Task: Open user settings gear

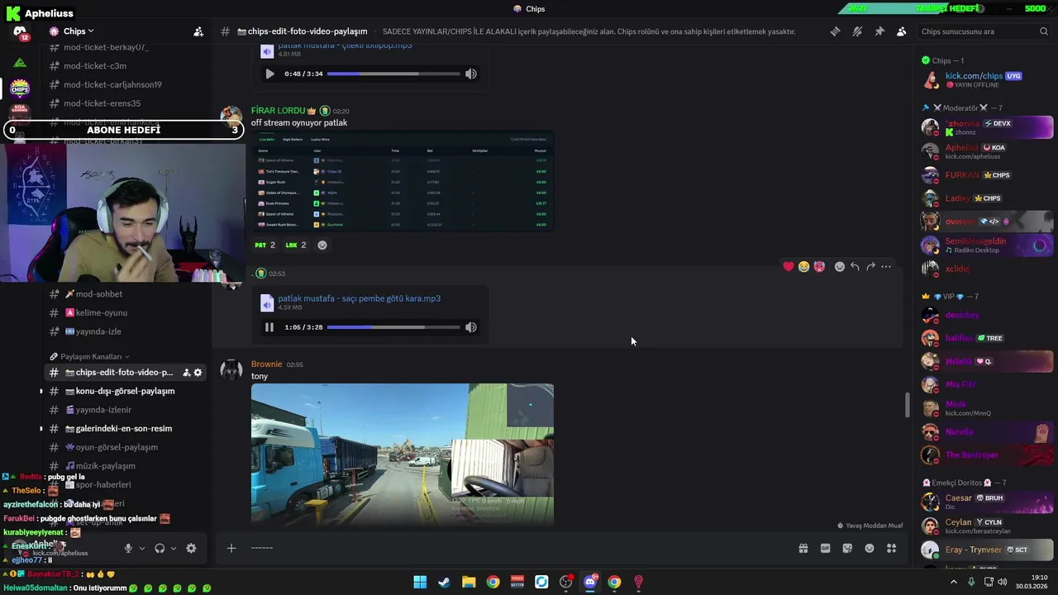Action: click(x=191, y=548)
